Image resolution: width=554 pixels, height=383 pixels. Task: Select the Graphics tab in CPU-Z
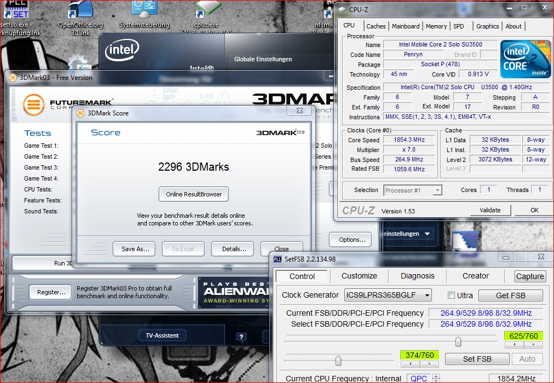pos(488,26)
